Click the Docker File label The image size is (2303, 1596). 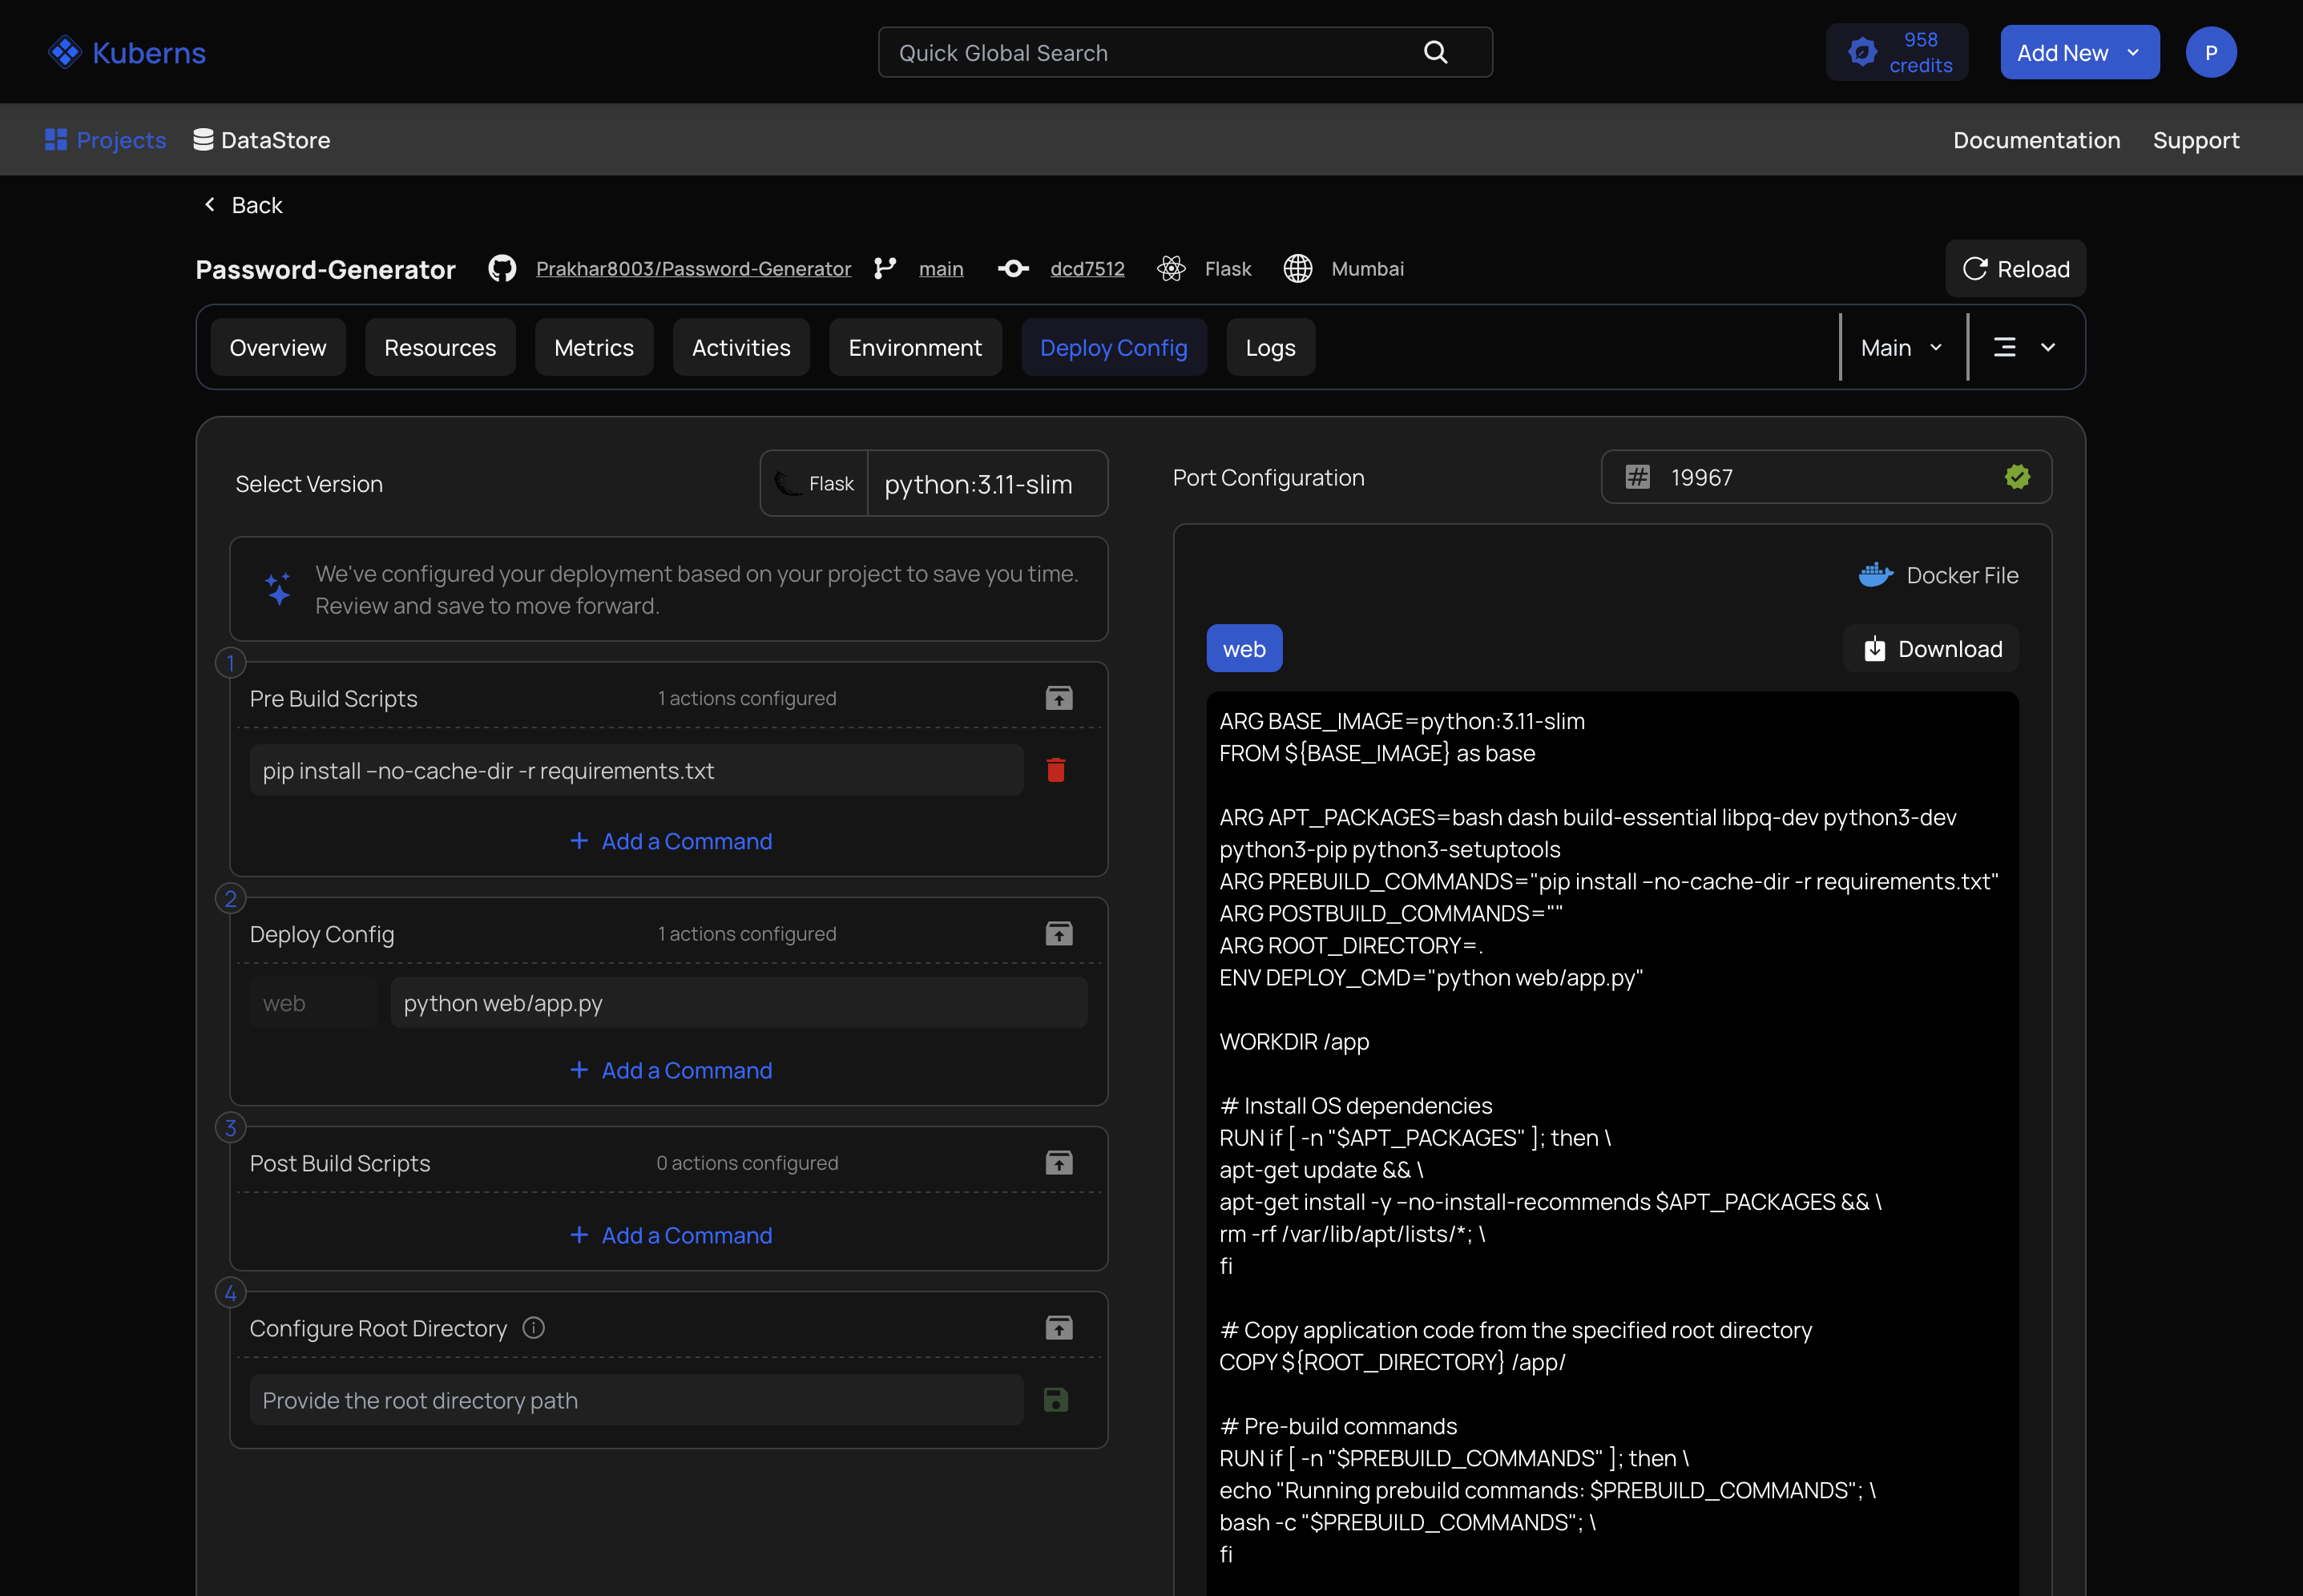coord(1962,575)
